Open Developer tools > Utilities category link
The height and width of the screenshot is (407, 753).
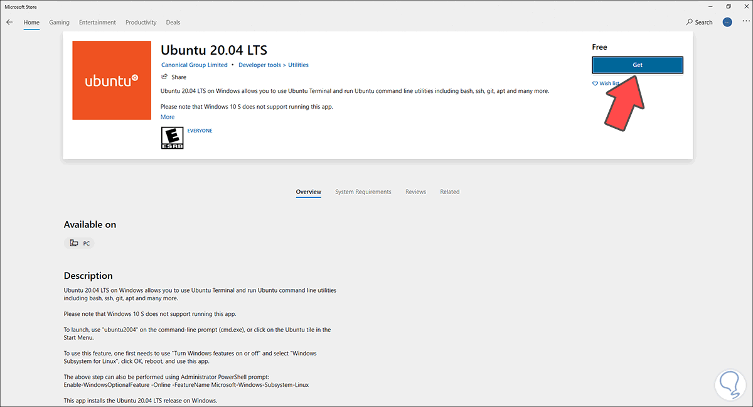point(274,65)
